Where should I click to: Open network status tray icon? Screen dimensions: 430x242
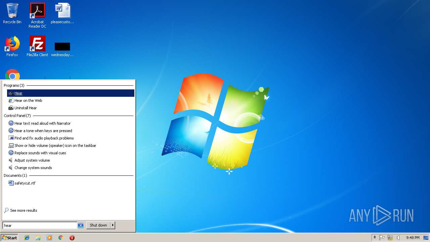(x=390, y=238)
